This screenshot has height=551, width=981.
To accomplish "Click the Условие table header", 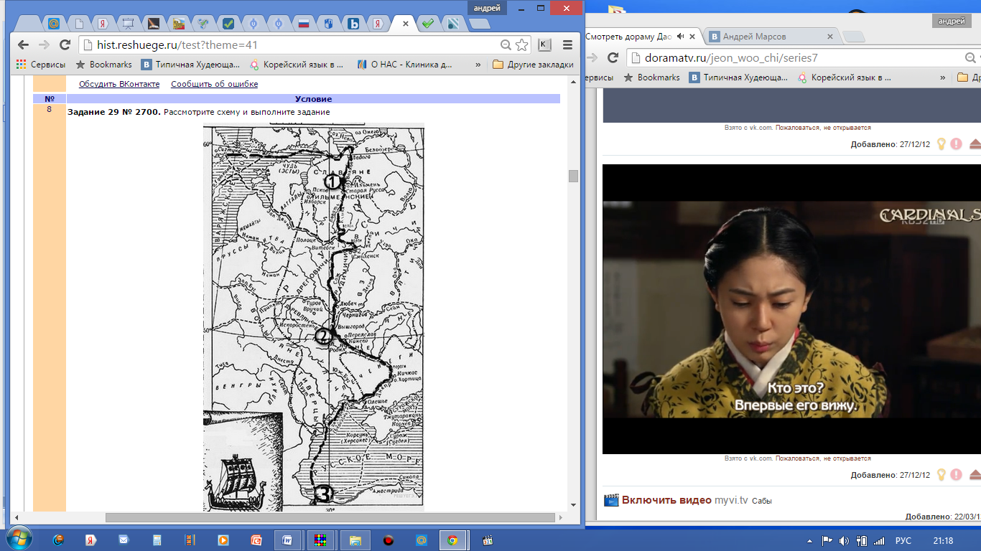I will 313,99.
